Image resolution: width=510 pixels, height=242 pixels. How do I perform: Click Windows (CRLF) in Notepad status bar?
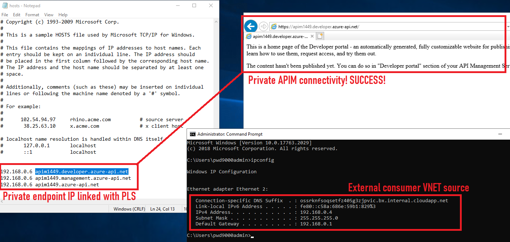point(129,209)
